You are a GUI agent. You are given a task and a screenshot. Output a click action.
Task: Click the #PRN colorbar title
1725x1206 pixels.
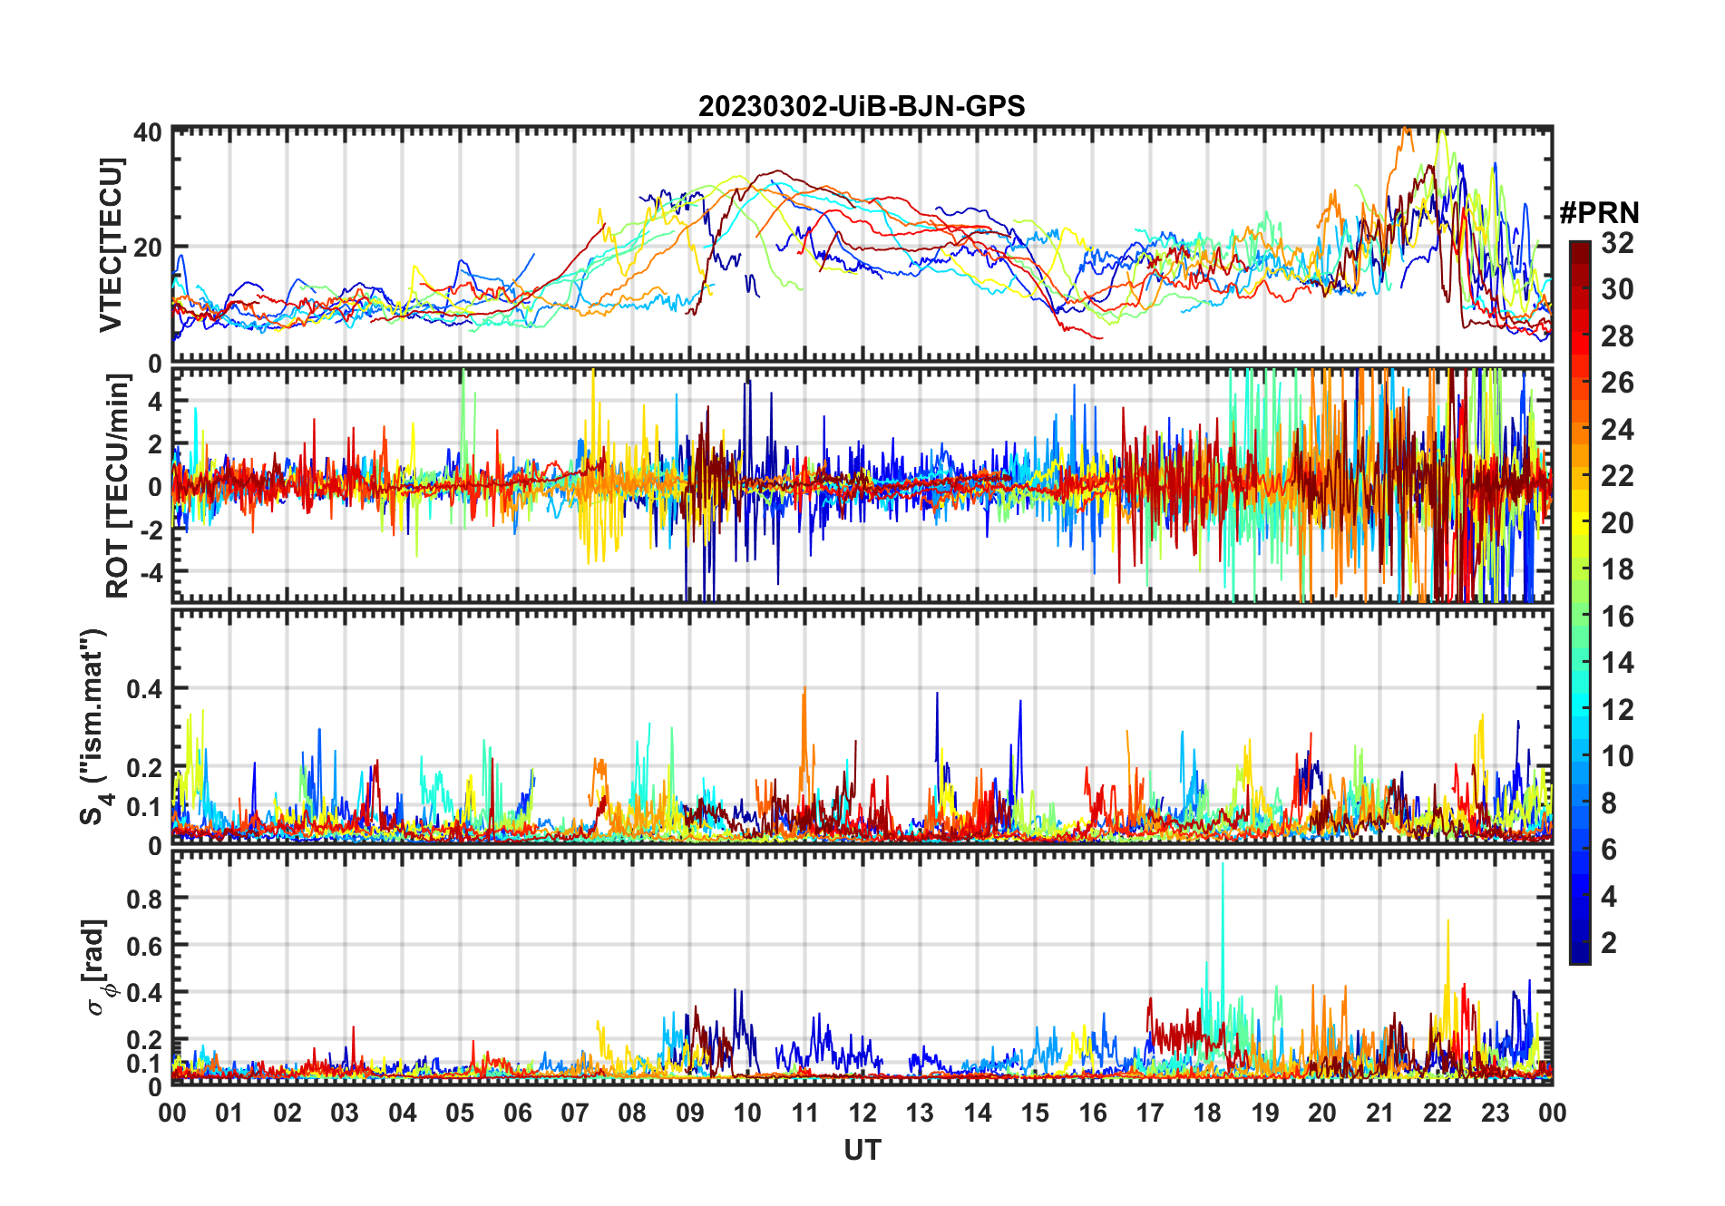pos(1600,213)
